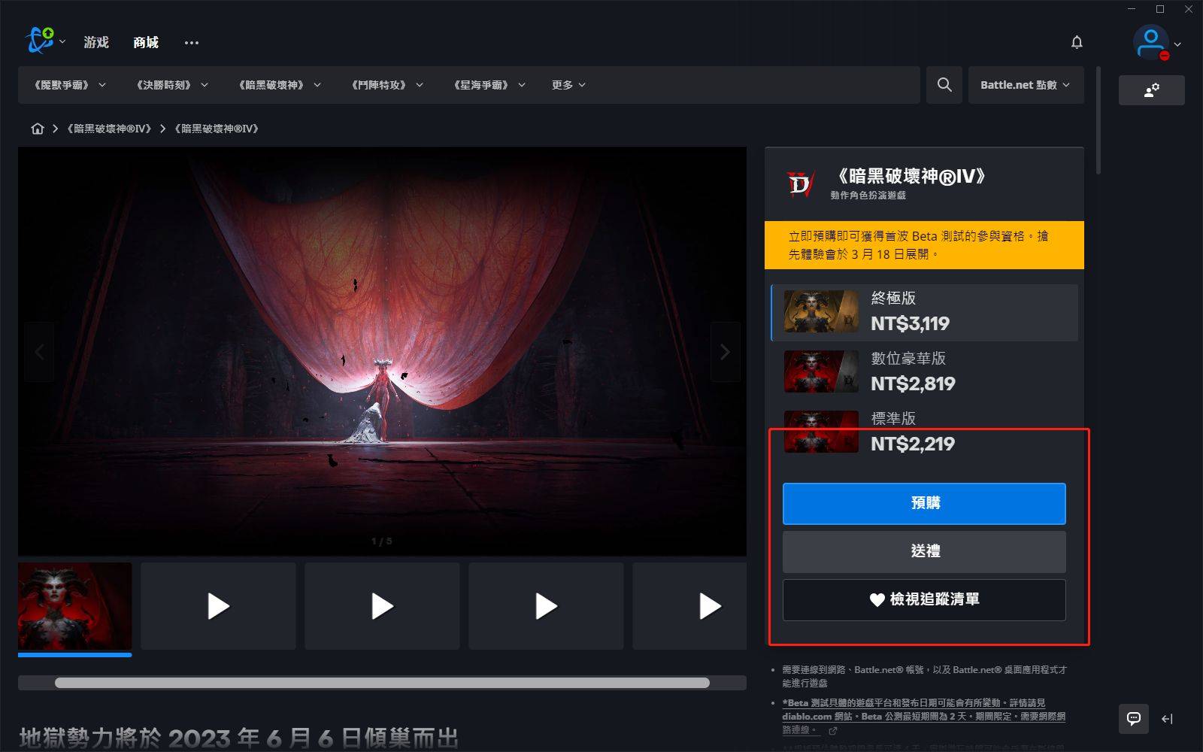Image resolution: width=1203 pixels, height=752 pixels.
Task: Open the Battle.net logo menu
Action: click(40, 41)
